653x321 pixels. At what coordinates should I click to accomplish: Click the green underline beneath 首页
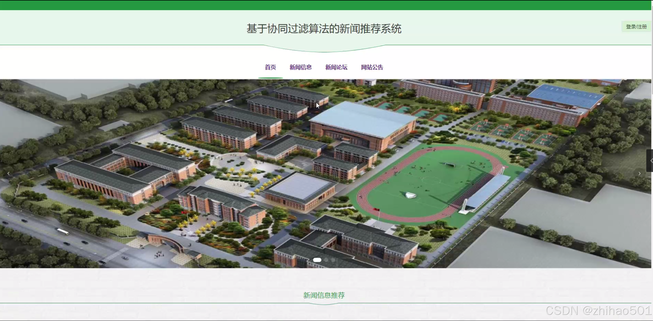pos(270,78)
